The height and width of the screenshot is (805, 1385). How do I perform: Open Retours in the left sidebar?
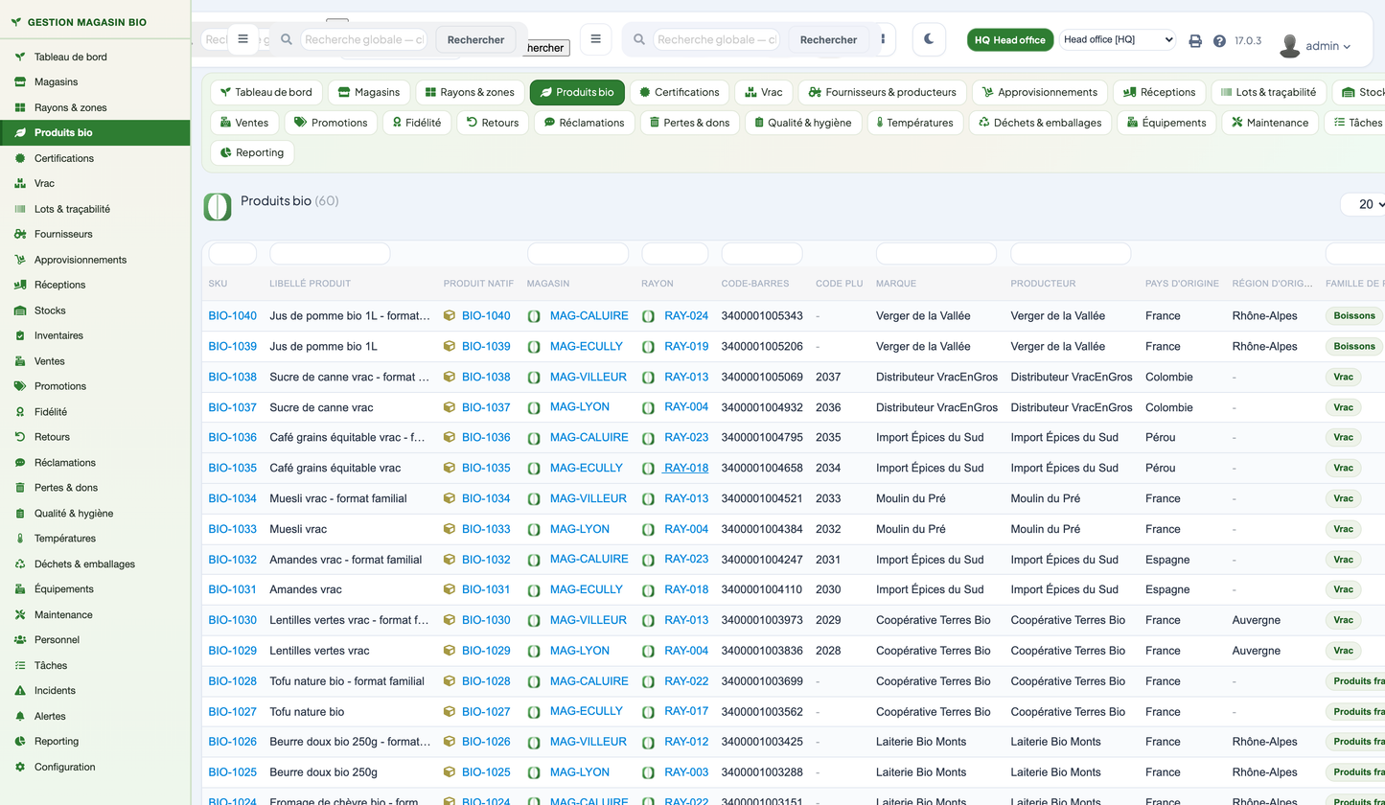(x=95, y=437)
